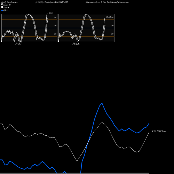The width and height of the screenshot is (174, 174).
Task: Click the '20' level on FULL chart
Action: click(x=112, y=34)
